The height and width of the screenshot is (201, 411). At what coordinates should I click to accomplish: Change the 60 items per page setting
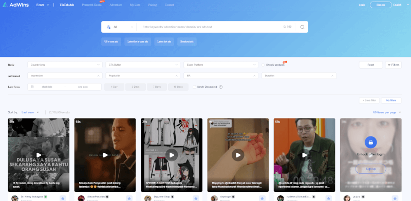click(x=387, y=112)
